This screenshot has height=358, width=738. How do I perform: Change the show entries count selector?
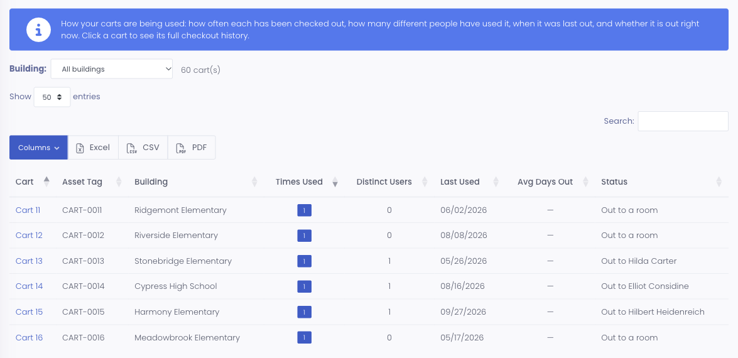coord(52,97)
